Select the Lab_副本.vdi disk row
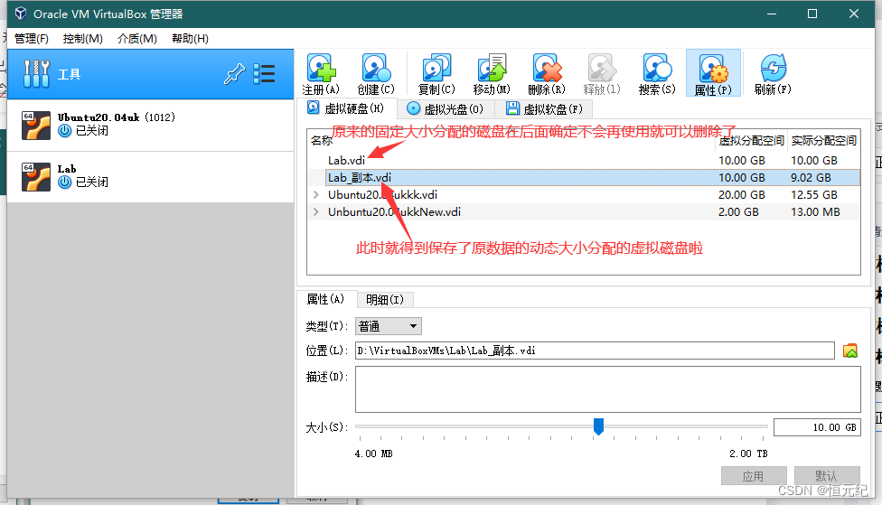This screenshot has width=882, height=505. pyautogui.click(x=583, y=178)
